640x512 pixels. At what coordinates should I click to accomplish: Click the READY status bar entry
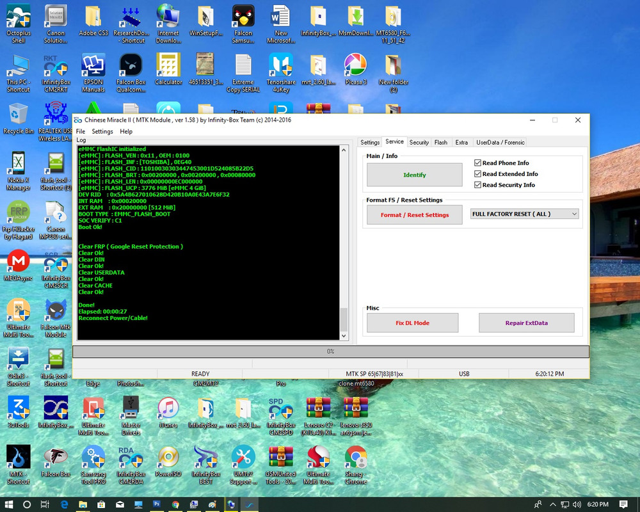point(200,374)
